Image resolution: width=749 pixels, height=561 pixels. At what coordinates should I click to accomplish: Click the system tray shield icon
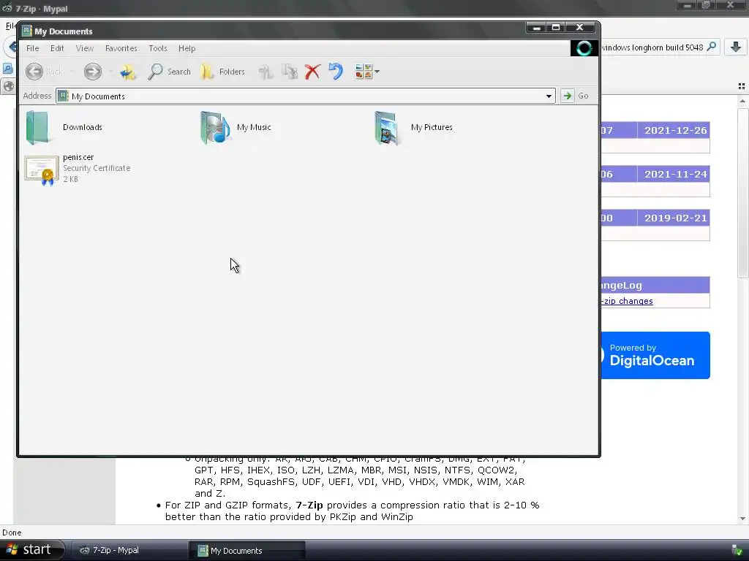pyautogui.click(x=737, y=550)
